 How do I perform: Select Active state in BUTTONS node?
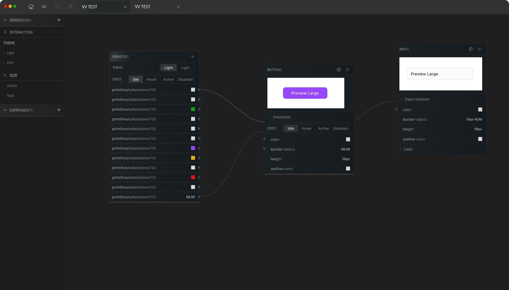point(323,128)
